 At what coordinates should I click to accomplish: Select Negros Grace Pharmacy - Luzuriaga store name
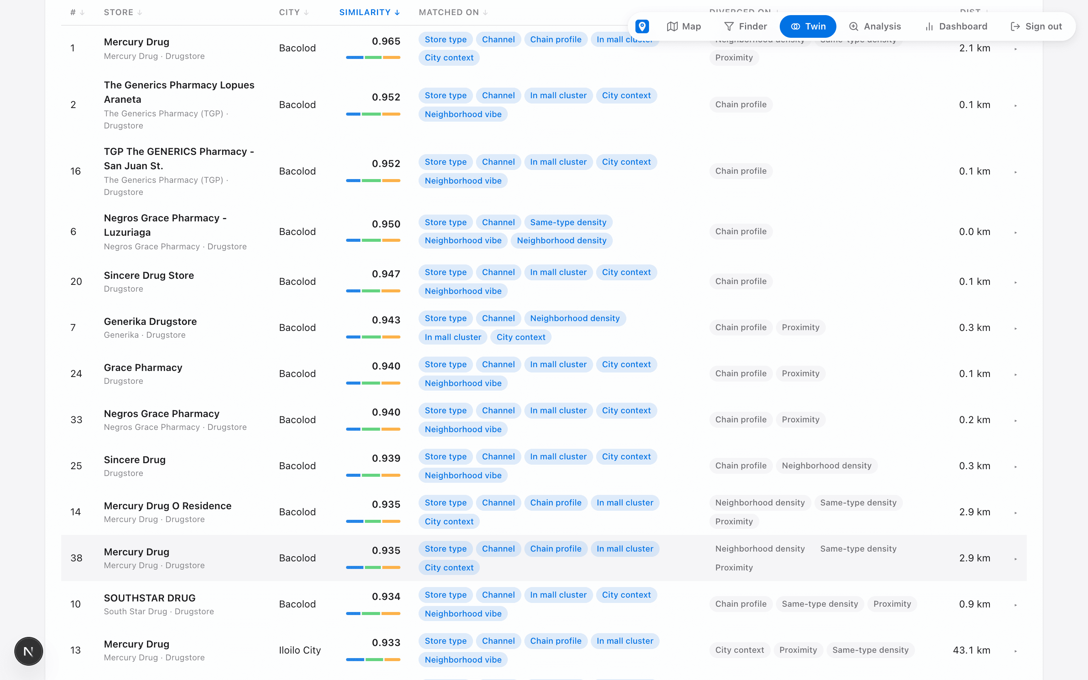click(x=165, y=225)
